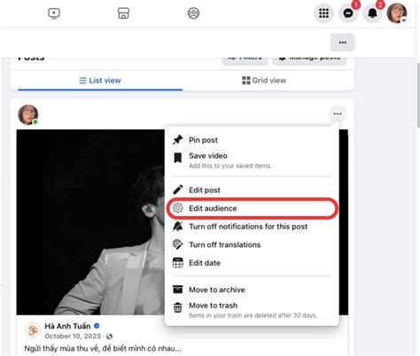Viewport: 420px width, 356px height.
Task: Click the archive box icon in menu
Action: click(x=178, y=290)
